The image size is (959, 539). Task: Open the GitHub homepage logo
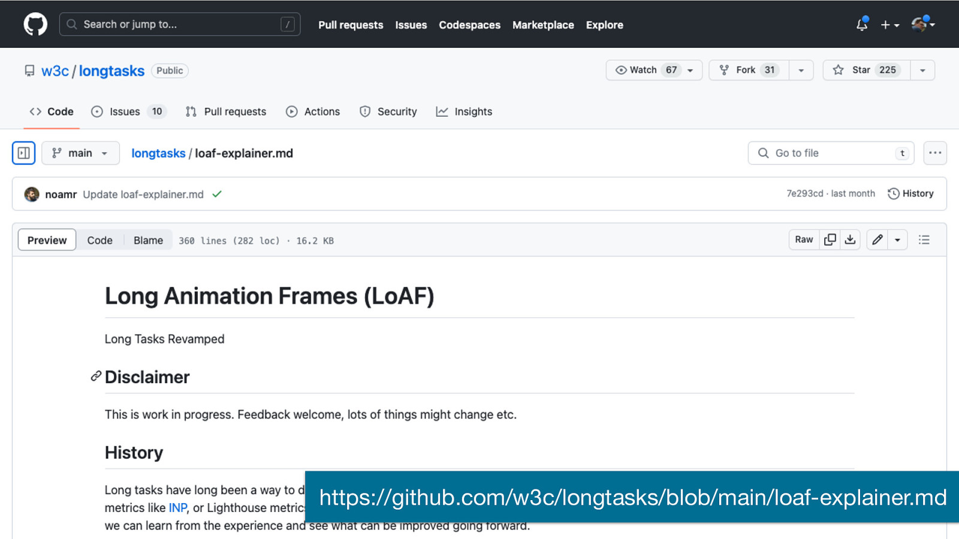pos(35,25)
